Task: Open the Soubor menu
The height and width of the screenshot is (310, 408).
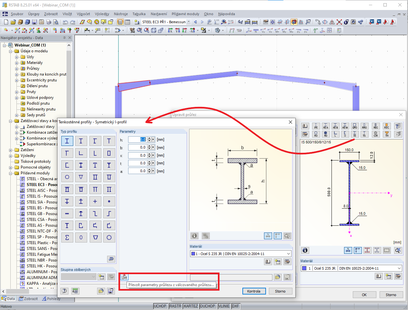Action: coord(17,14)
